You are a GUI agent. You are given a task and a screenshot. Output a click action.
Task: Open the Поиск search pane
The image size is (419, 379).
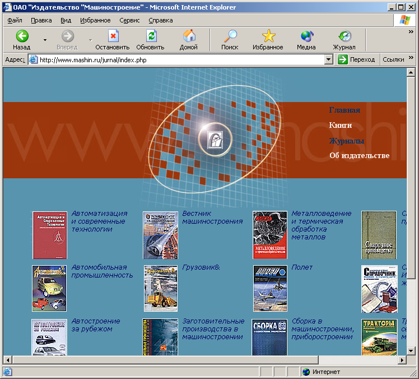point(230,36)
